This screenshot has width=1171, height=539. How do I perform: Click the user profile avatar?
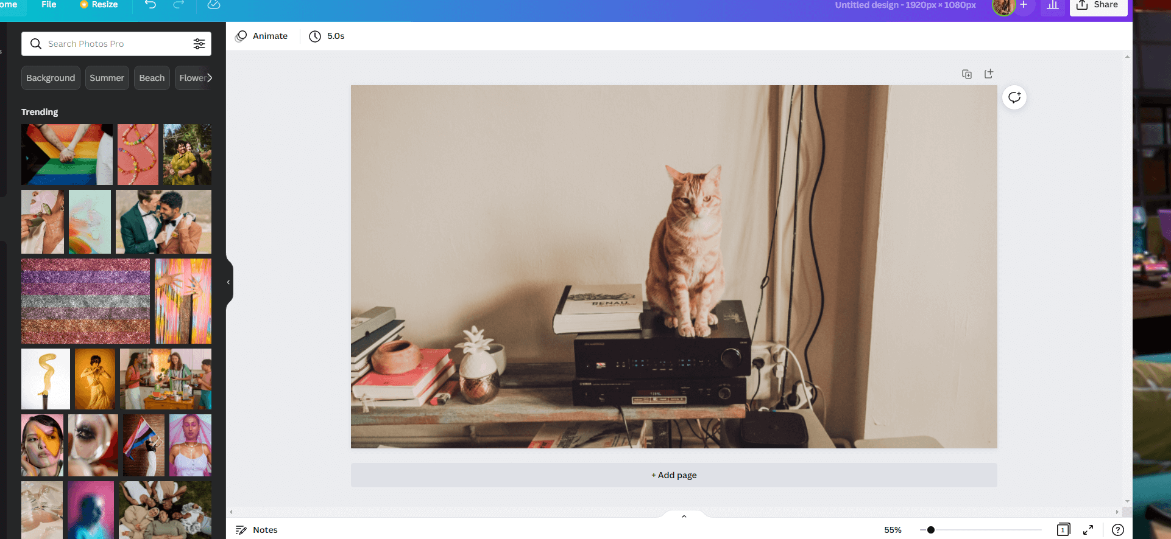(1003, 7)
